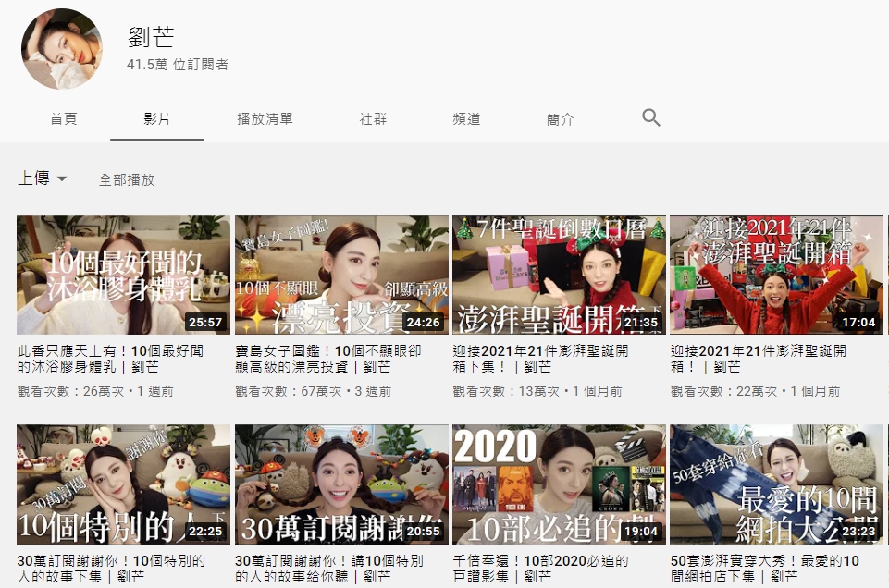Open the 播放清單 tab

point(265,119)
